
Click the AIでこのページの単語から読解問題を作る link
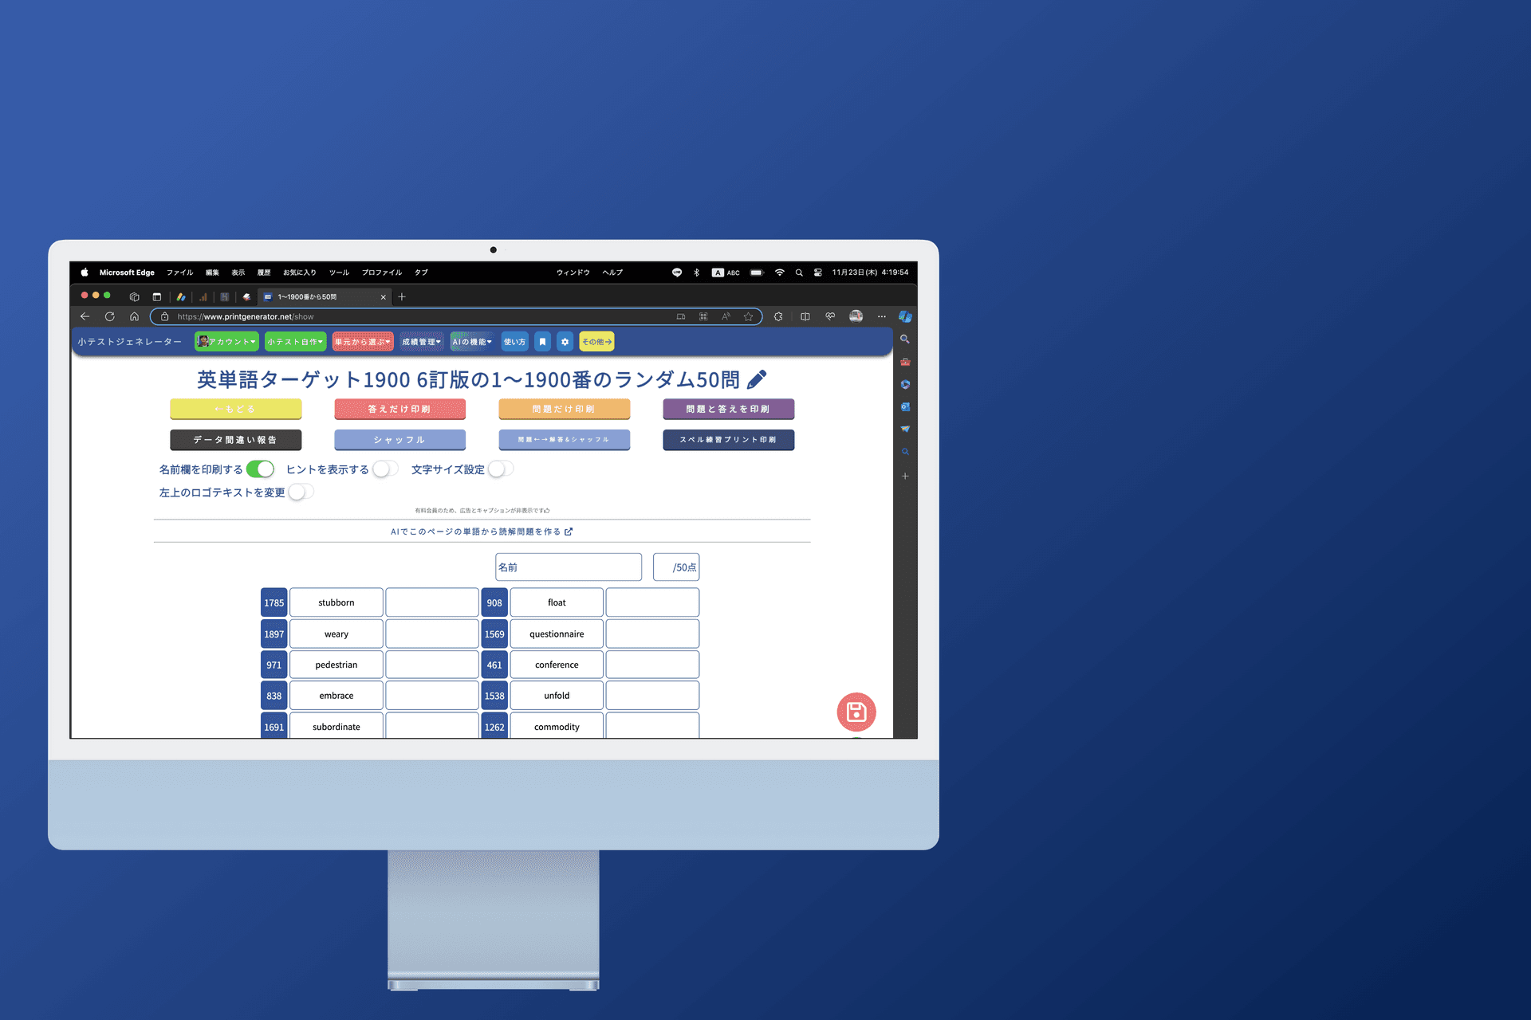478,532
